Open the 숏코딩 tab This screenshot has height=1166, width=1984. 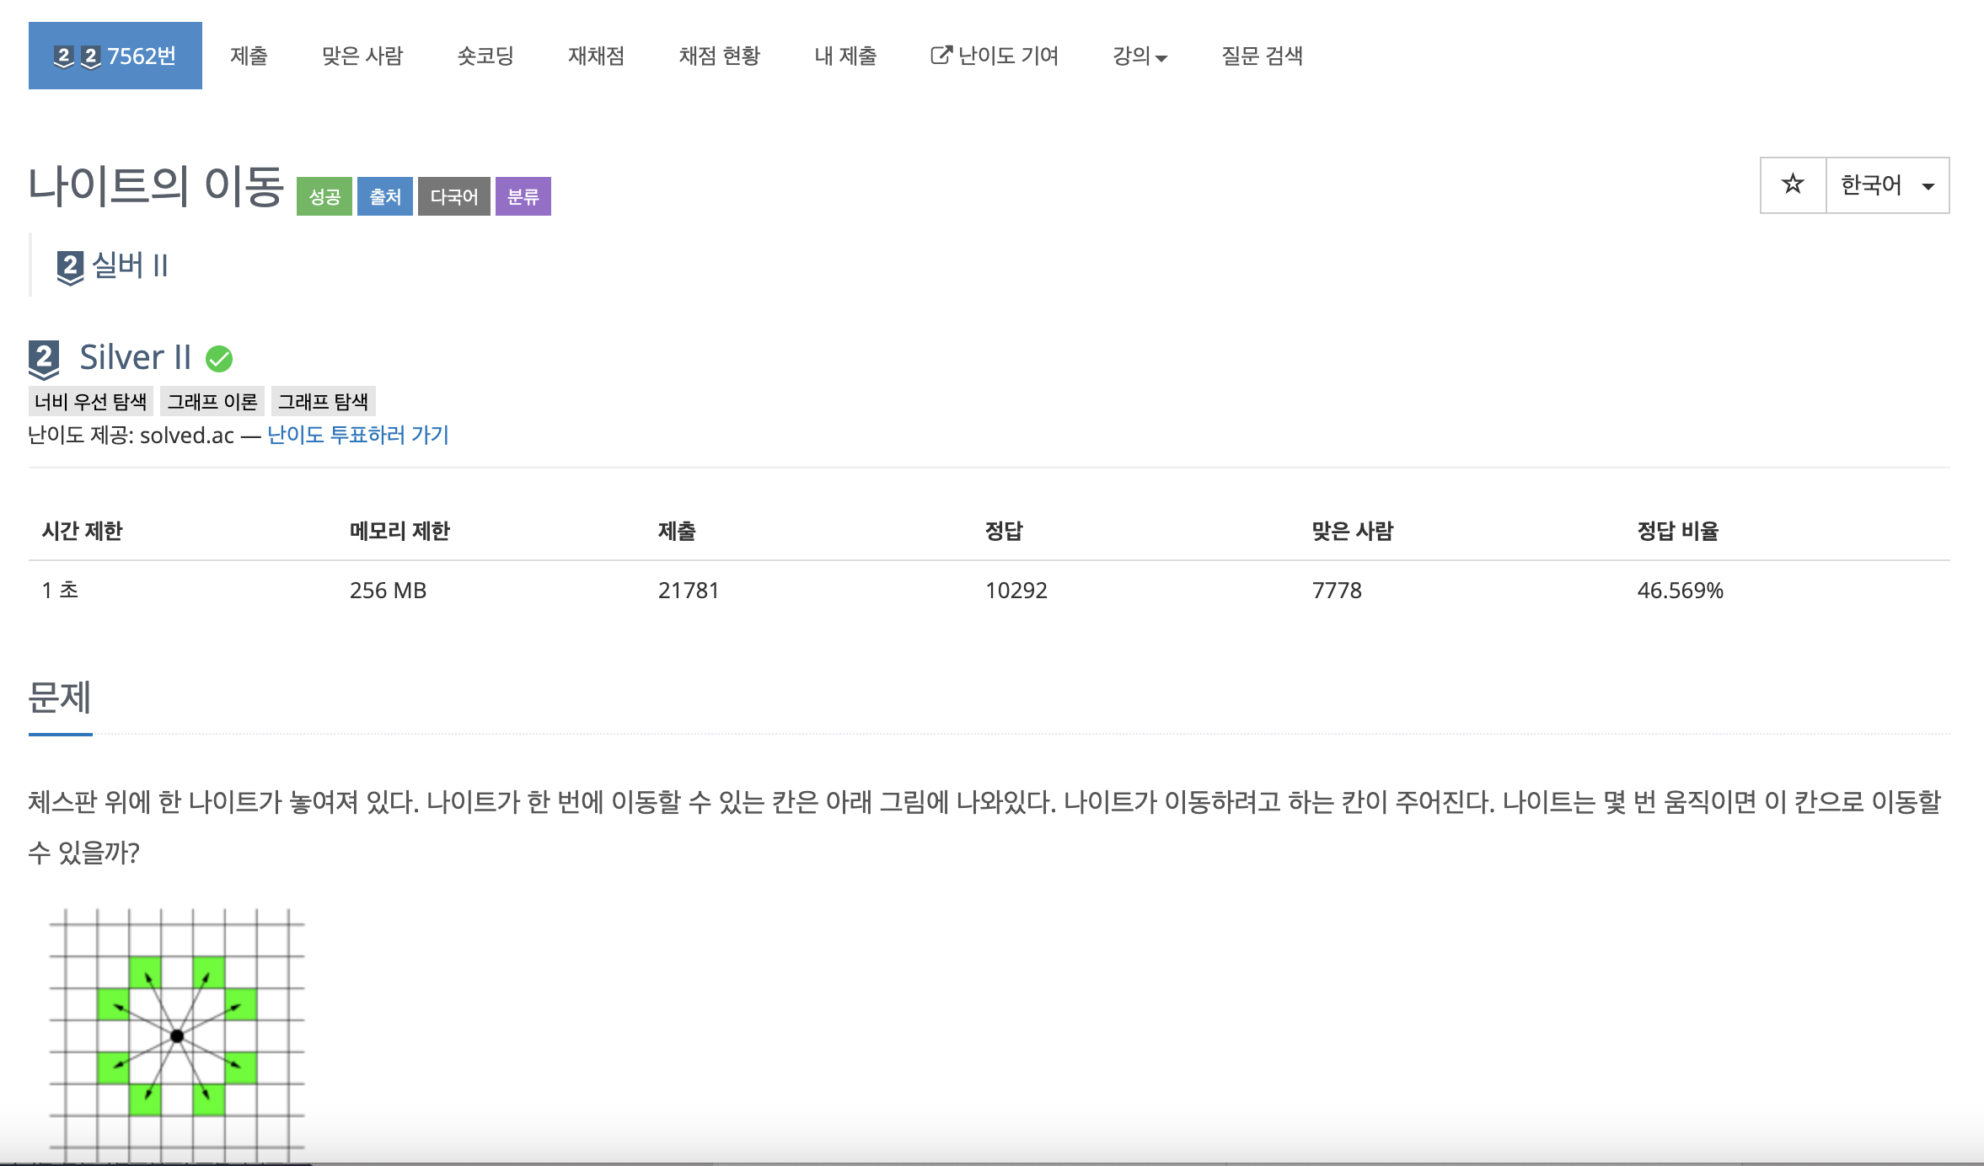coord(485,56)
